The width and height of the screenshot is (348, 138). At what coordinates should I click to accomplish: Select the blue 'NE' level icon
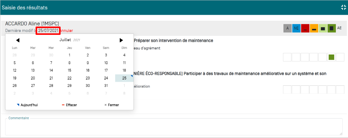[x=296, y=28]
